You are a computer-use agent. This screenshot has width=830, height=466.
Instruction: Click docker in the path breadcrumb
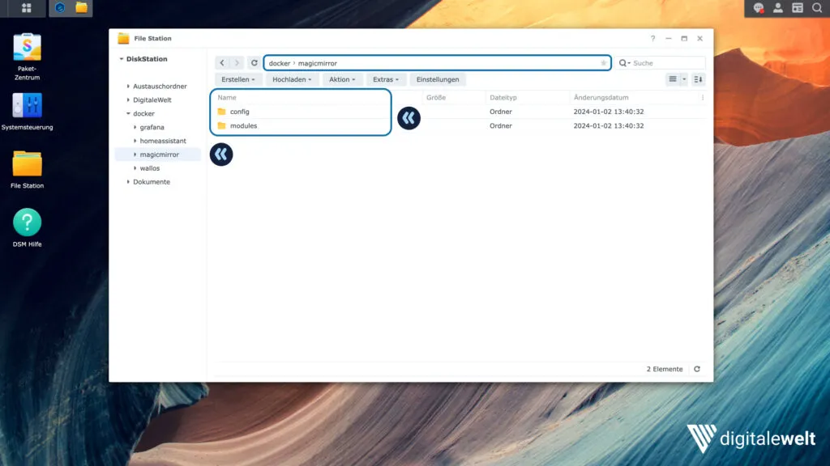[x=280, y=63]
